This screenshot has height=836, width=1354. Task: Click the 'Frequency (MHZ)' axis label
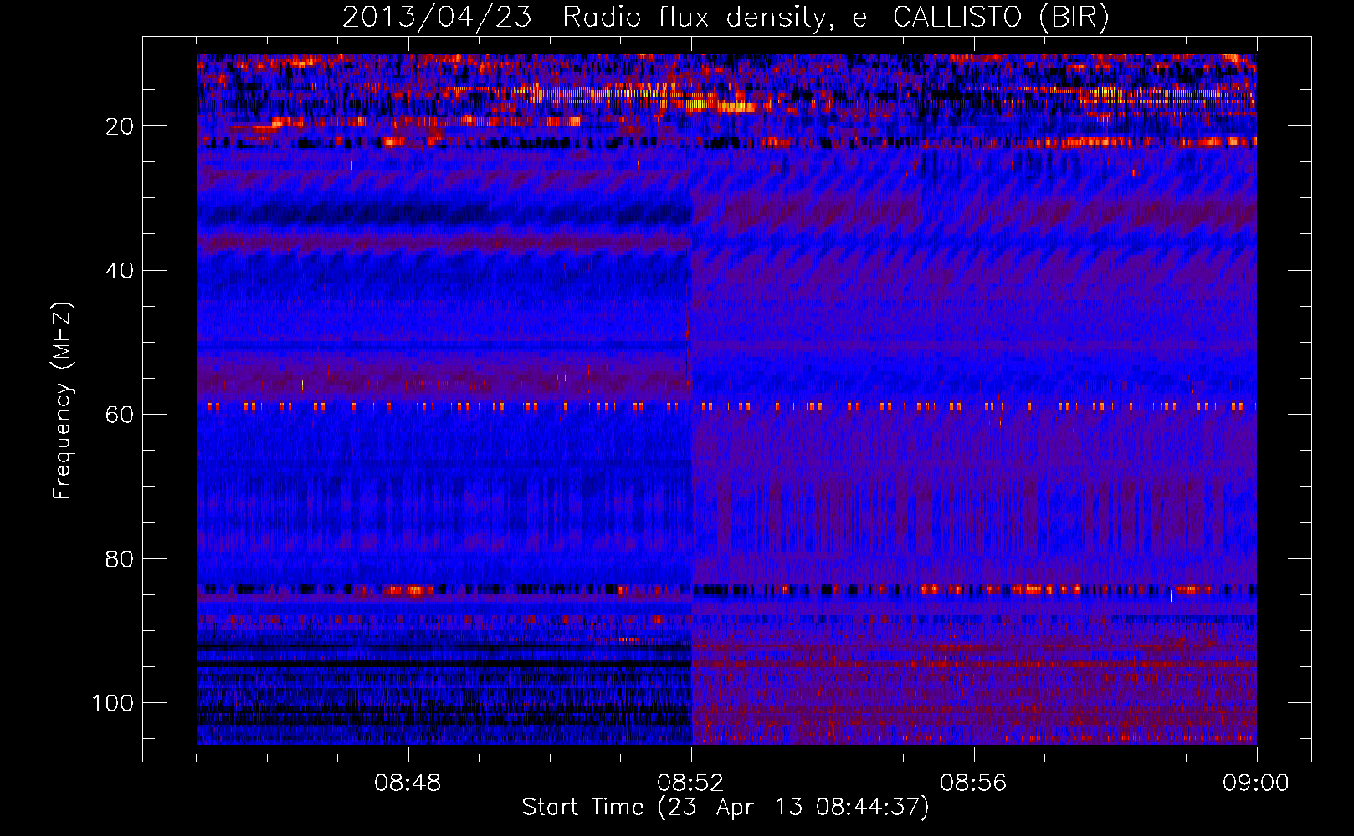point(63,400)
